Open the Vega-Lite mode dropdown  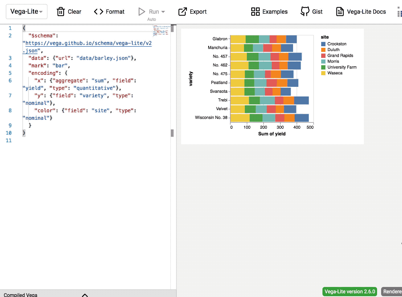[27, 12]
